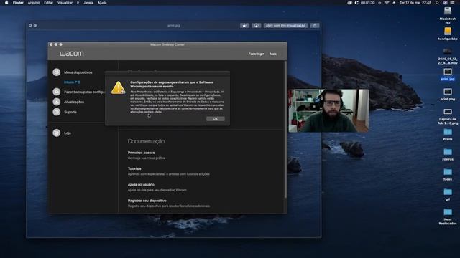Open Suporte label in sidebar

click(x=70, y=112)
